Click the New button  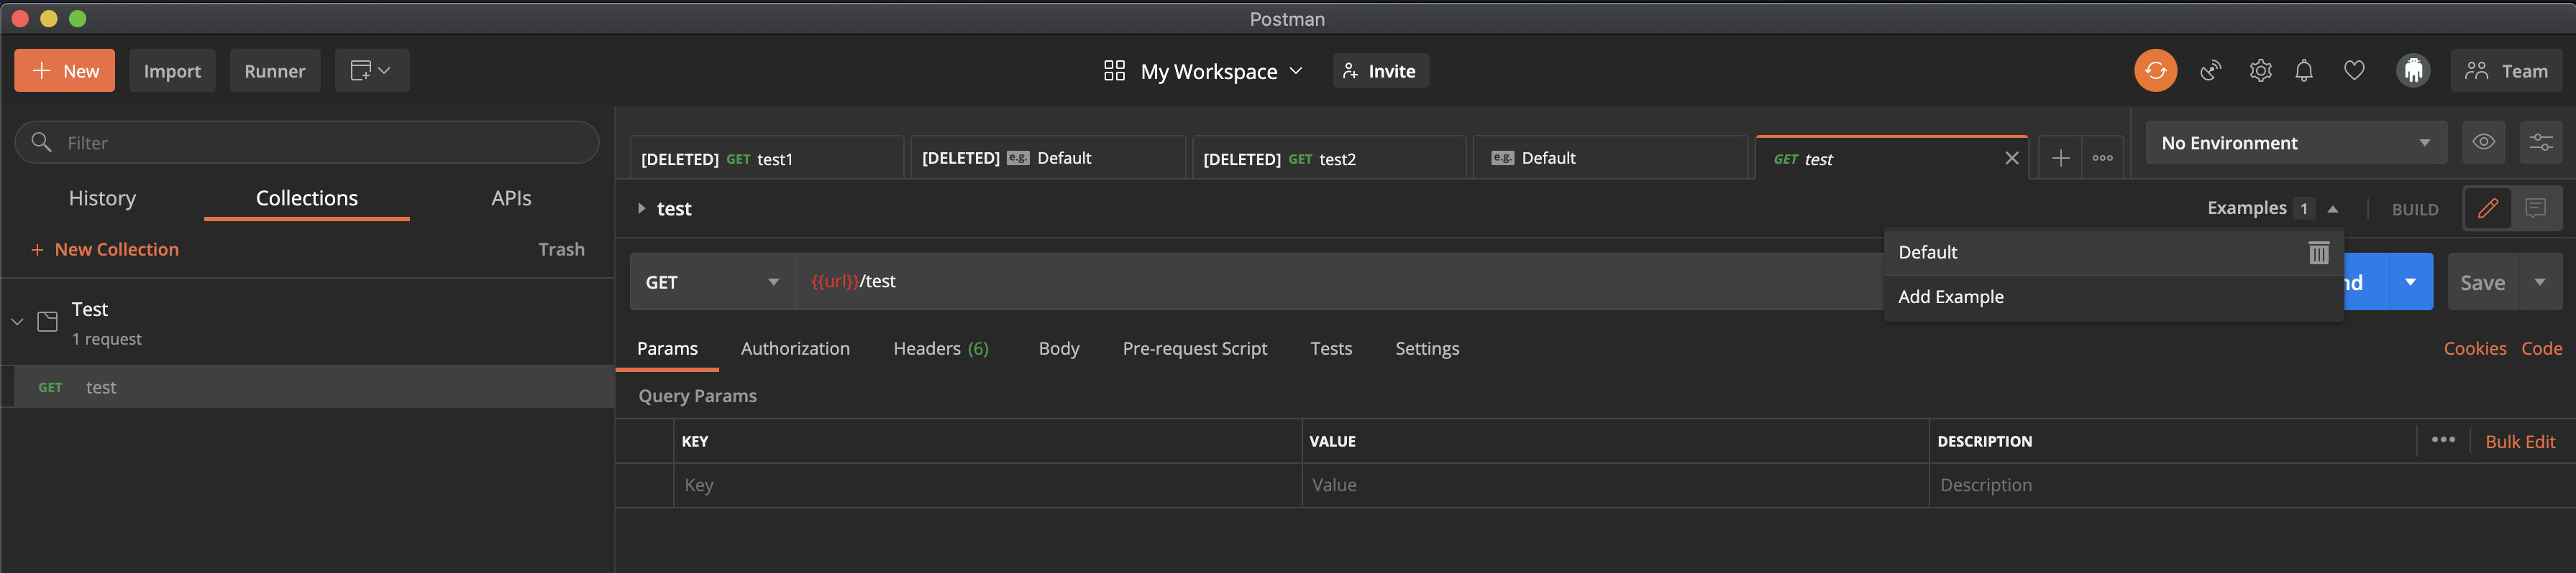[x=65, y=71]
